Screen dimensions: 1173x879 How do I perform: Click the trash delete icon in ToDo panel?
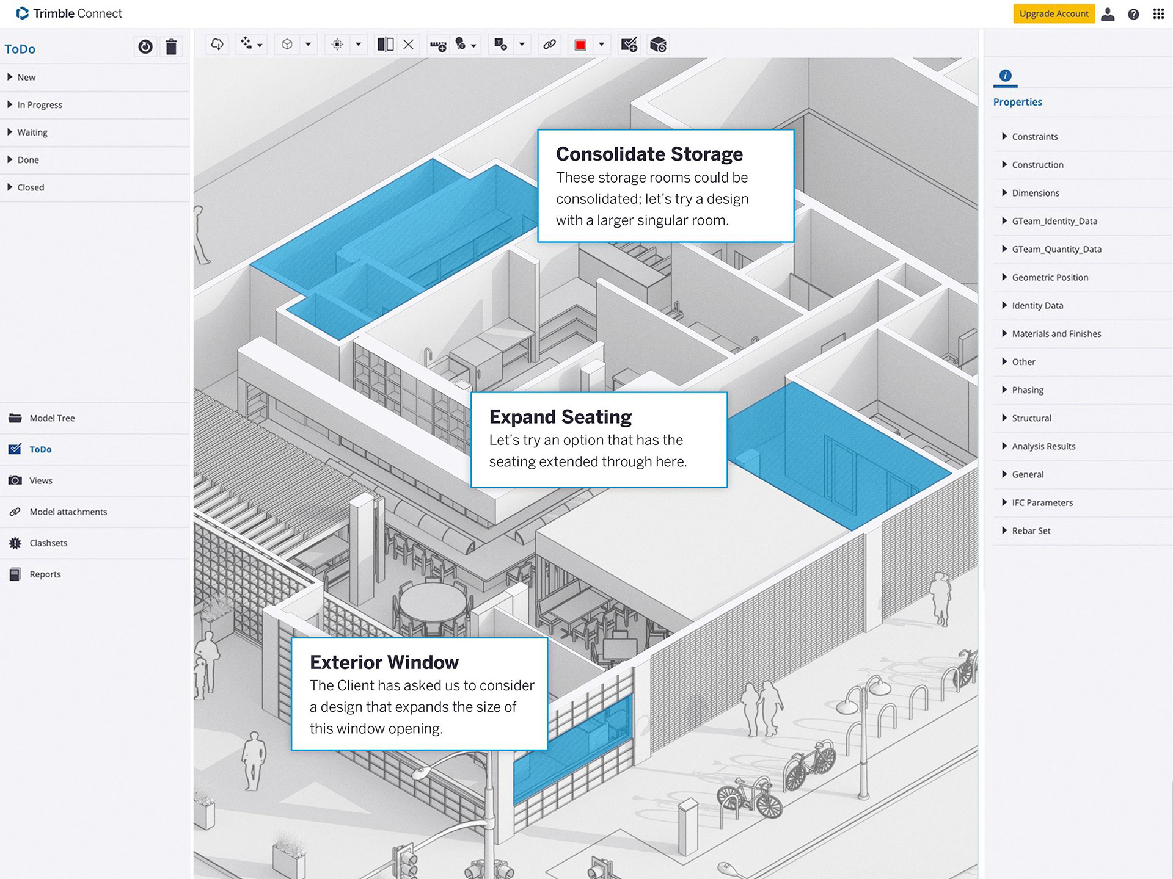pos(171,47)
